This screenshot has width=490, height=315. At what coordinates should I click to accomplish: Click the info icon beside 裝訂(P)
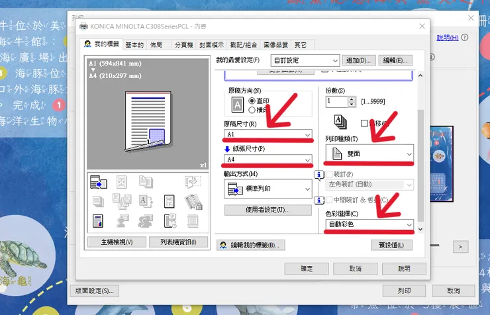click(x=318, y=175)
